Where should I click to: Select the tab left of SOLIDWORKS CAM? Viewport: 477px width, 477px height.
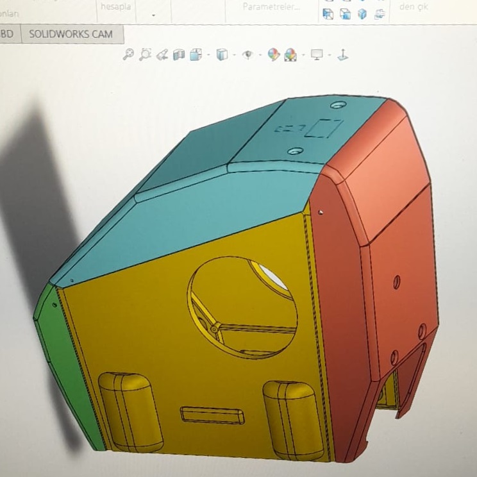(8, 34)
